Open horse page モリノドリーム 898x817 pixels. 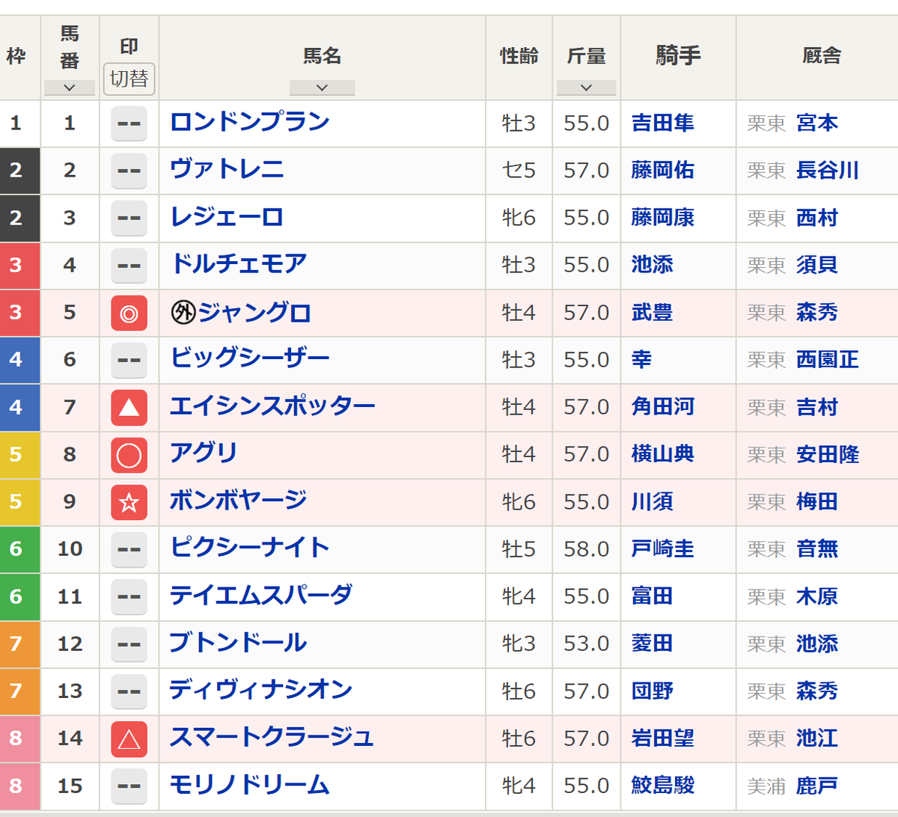[x=250, y=786]
